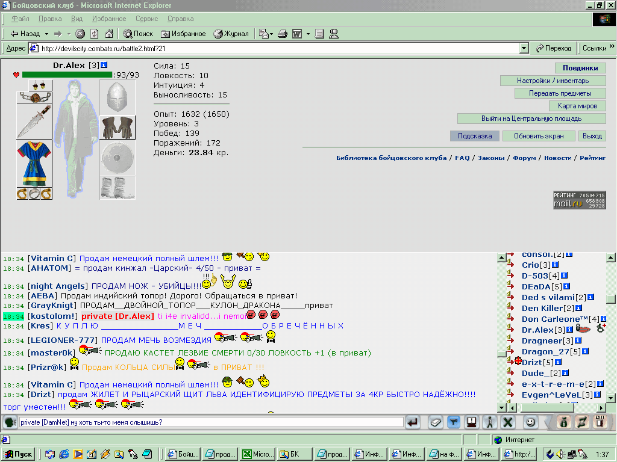Expand the Ссылки links chevron
The image size is (617, 462).
click(612, 47)
